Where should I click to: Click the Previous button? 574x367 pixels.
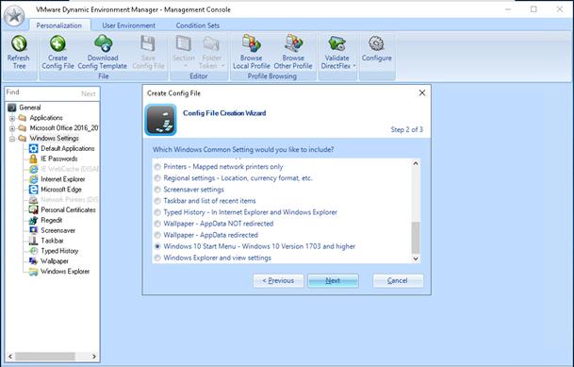click(278, 280)
